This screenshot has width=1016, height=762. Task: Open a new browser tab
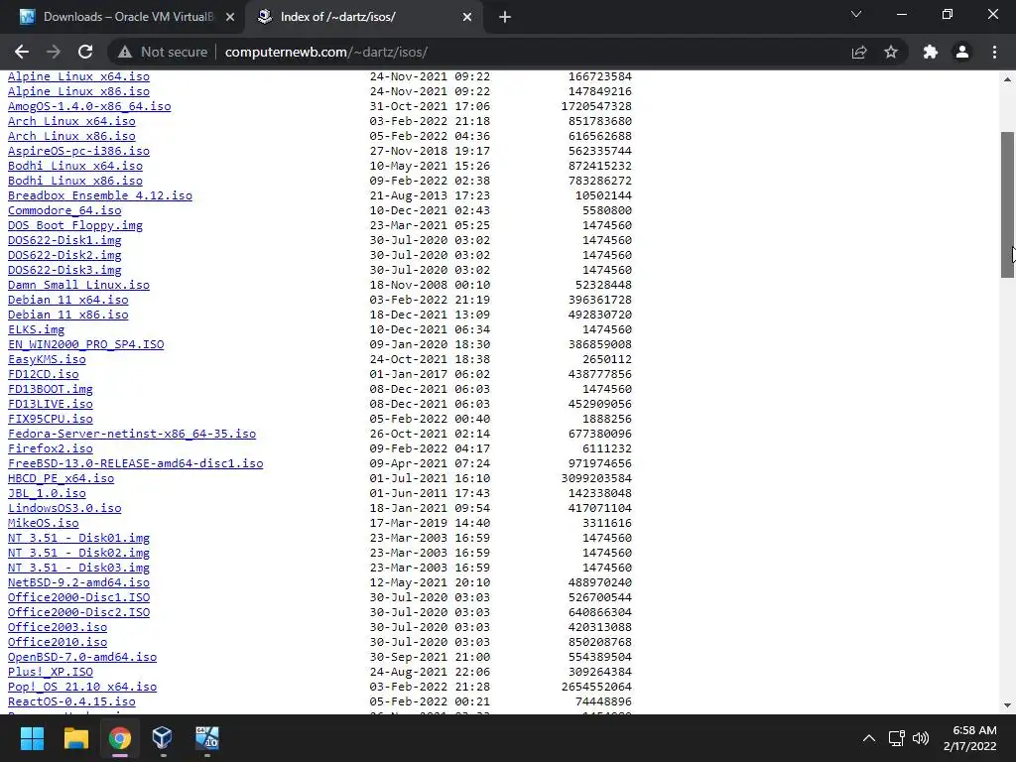tap(505, 17)
